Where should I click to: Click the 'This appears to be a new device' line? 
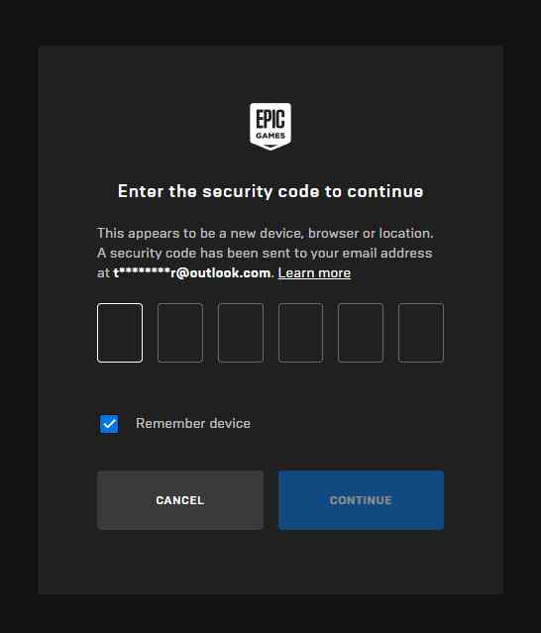266,234
